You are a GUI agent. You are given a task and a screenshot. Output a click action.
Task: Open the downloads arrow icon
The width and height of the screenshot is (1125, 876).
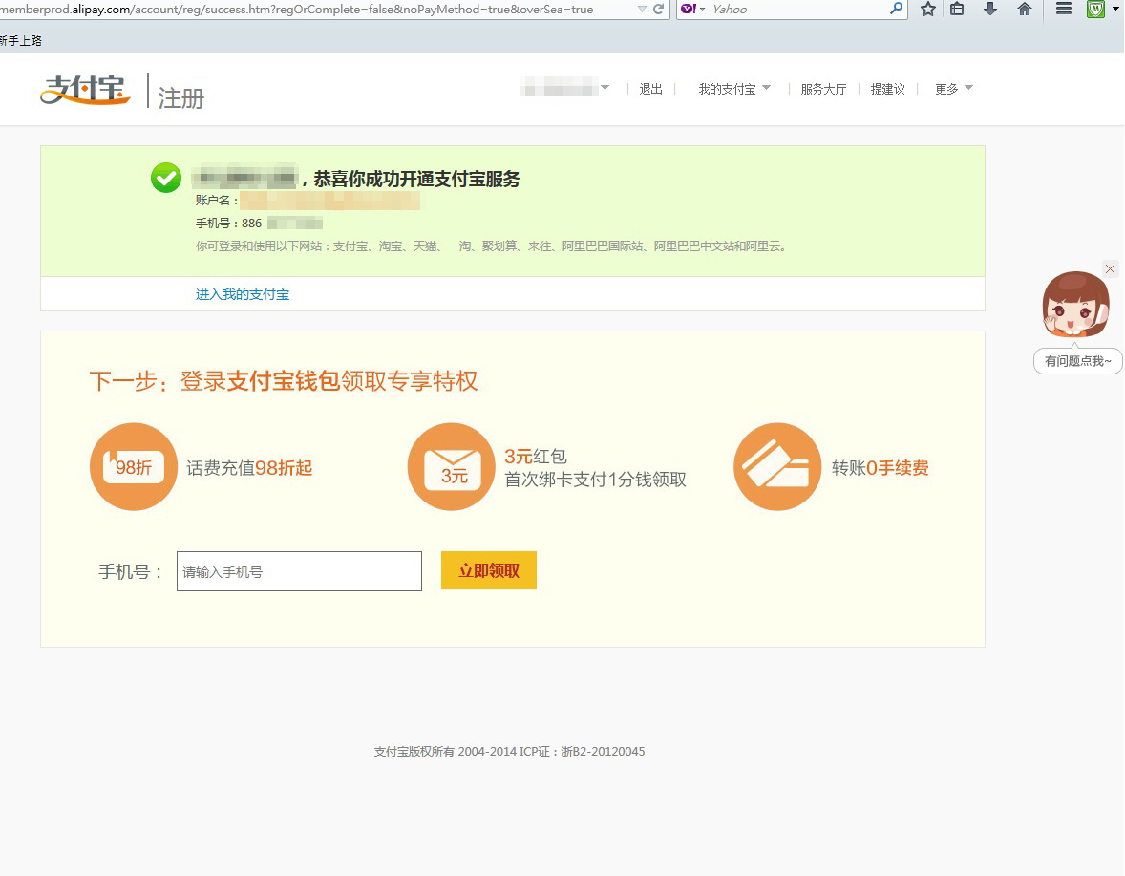click(990, 9)
